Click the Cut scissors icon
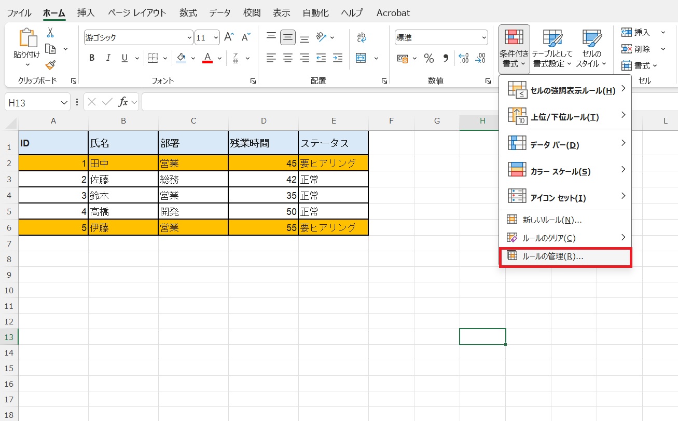The image size is (678, 421). coord(50,33)
